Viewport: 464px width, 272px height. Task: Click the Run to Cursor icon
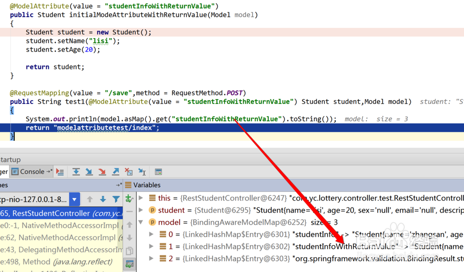click(142, 172)
